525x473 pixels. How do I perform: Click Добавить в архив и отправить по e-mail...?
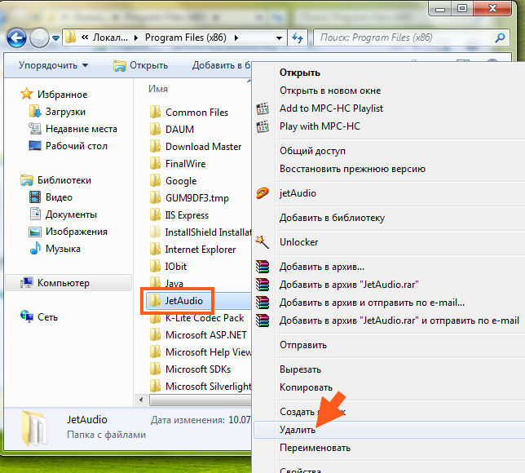(x=372, y=303)
